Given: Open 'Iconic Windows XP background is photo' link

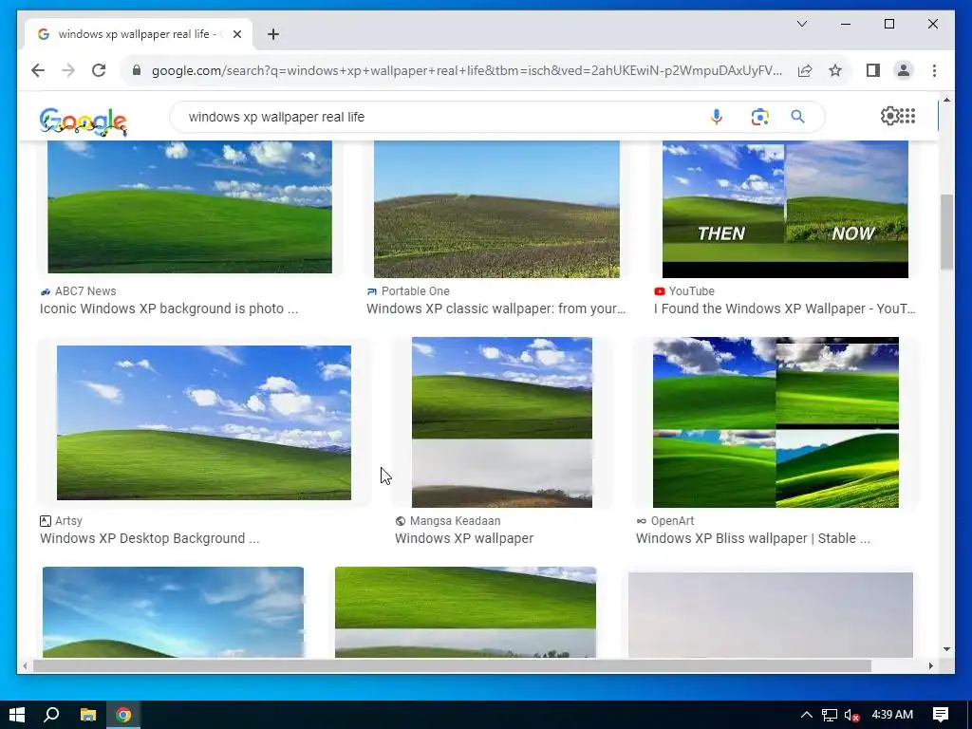Looking at the screenshot, I should (x=169, y=308).
